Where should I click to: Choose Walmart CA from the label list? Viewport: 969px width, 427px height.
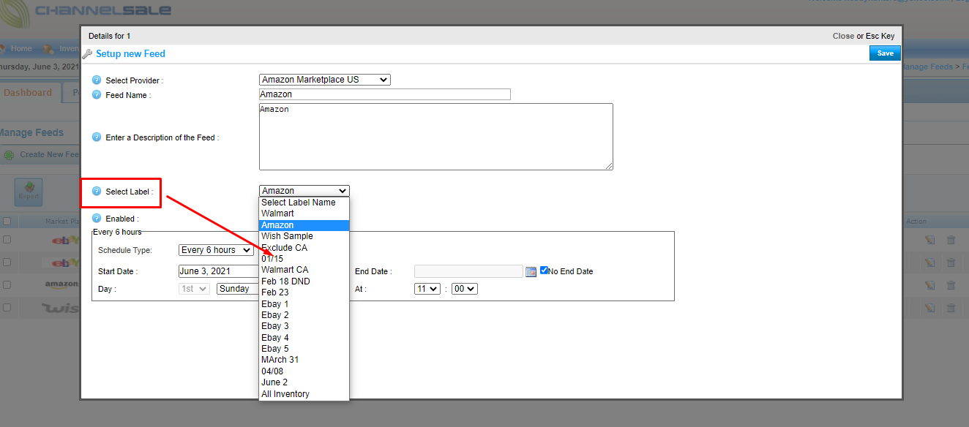tap(304, 270)
